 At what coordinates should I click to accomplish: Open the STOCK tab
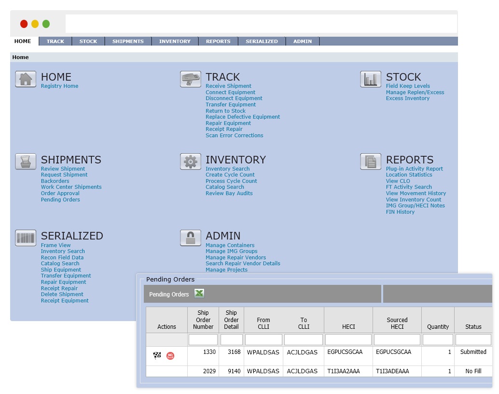[88, 41]
